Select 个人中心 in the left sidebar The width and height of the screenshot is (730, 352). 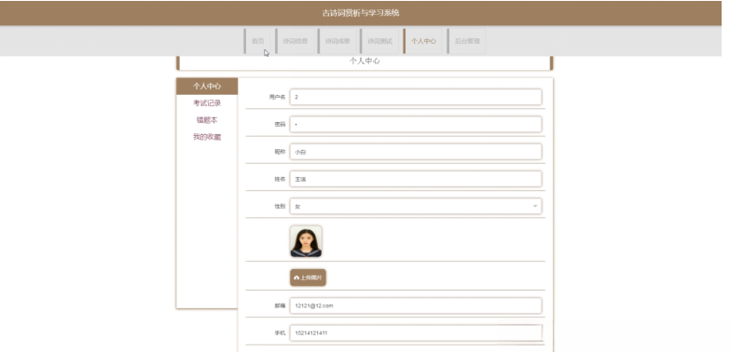(207, 87)
